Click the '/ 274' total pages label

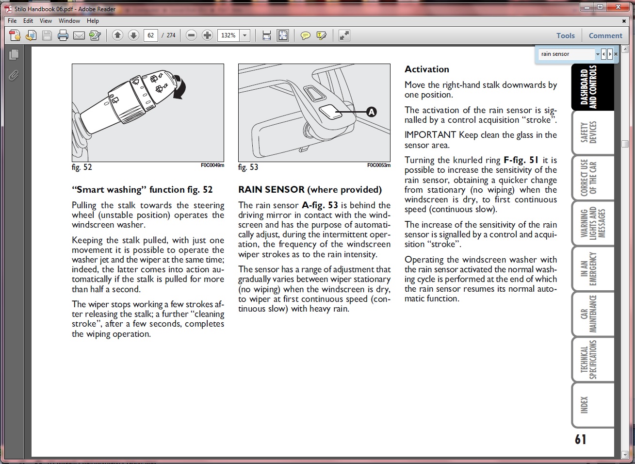[x=169, y=35]
